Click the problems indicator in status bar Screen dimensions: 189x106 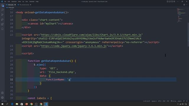[x=4, y=101]
